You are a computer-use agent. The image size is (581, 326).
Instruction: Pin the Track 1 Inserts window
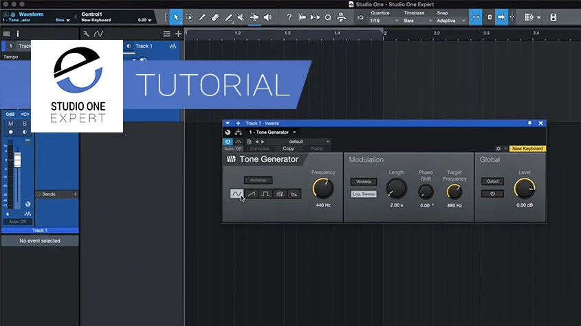pyautogui.click(x=529, y=123)
